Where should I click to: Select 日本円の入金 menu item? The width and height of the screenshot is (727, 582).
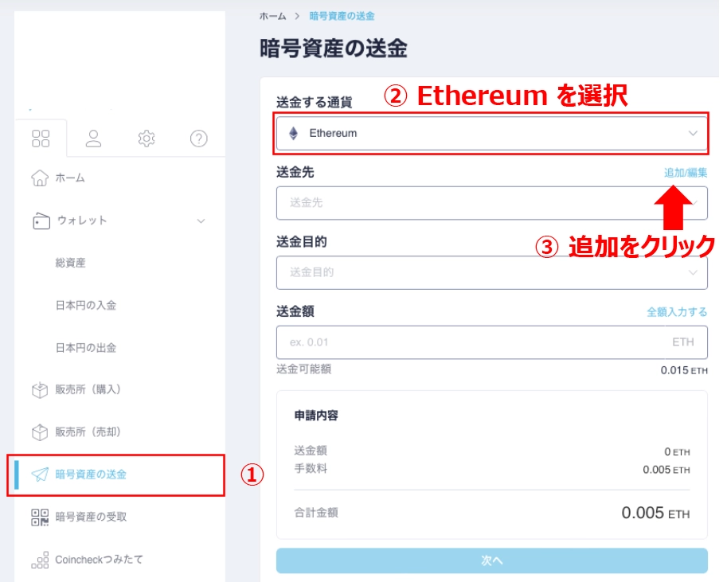coord(86,305)
